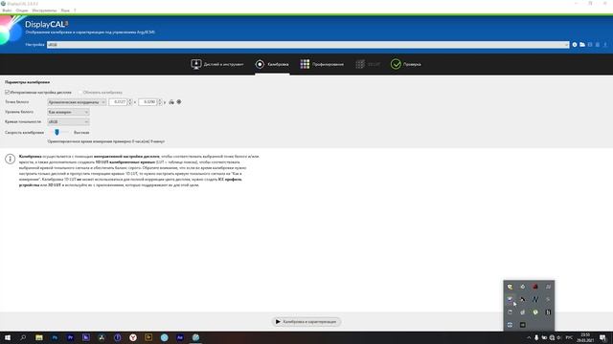Click the info icon next to description text
613x344 pixels.
tap(11, 159)
